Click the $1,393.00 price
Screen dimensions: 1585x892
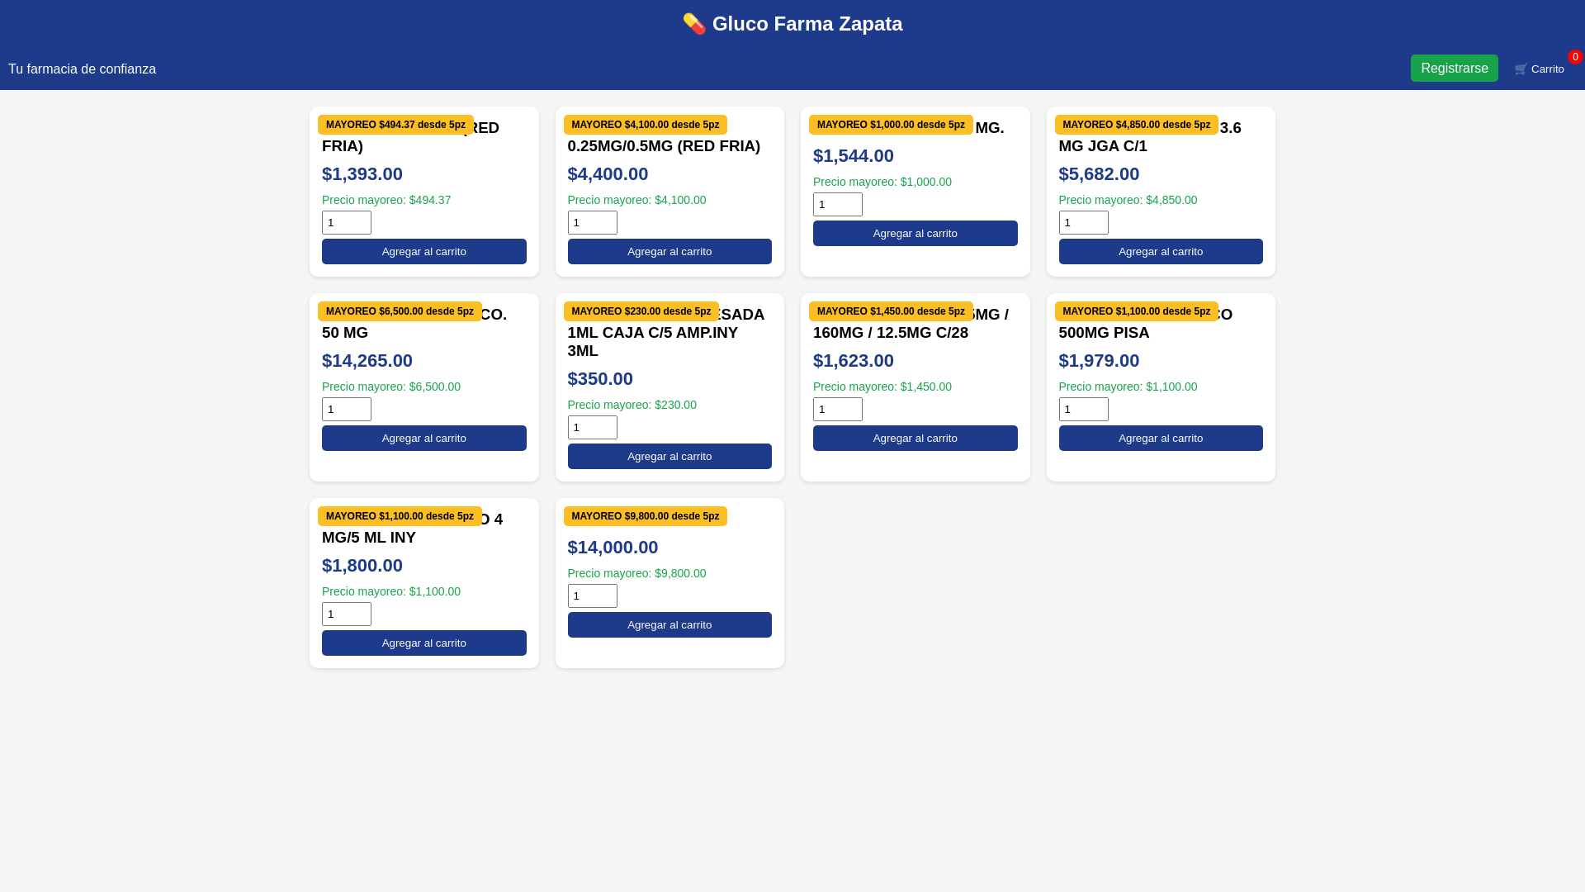coord(362,174)
